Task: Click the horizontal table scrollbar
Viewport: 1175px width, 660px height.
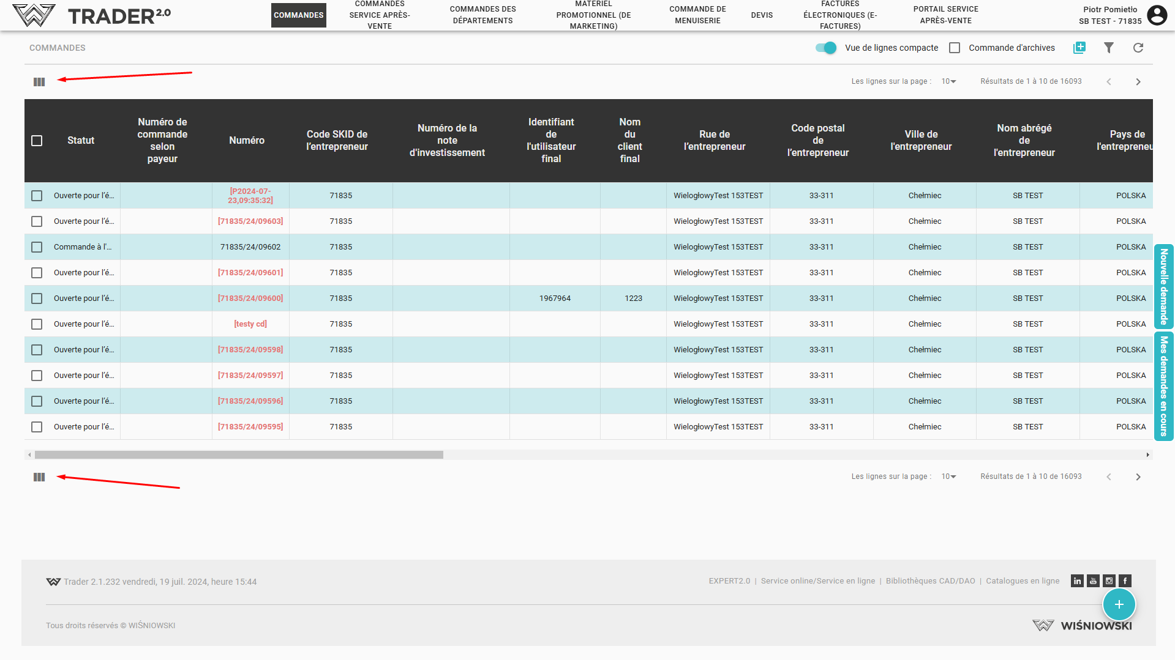Action: pos(239,455)
